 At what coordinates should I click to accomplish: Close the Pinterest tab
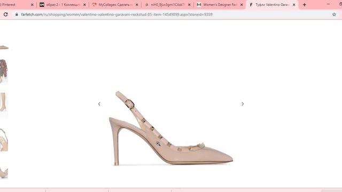coord(32,5)
